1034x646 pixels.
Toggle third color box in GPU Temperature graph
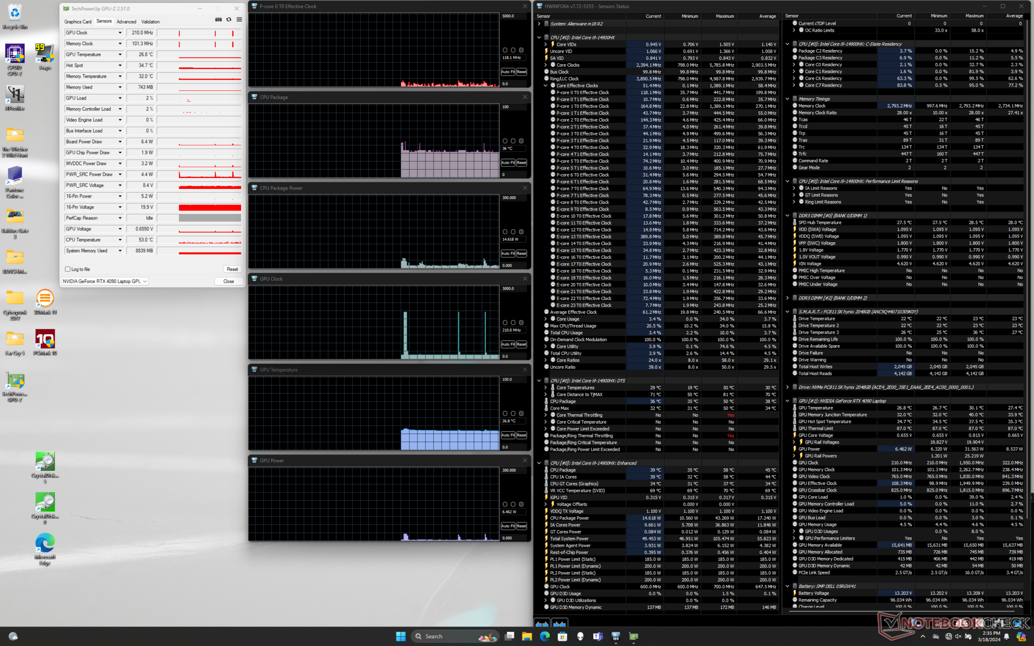(521, 413)
